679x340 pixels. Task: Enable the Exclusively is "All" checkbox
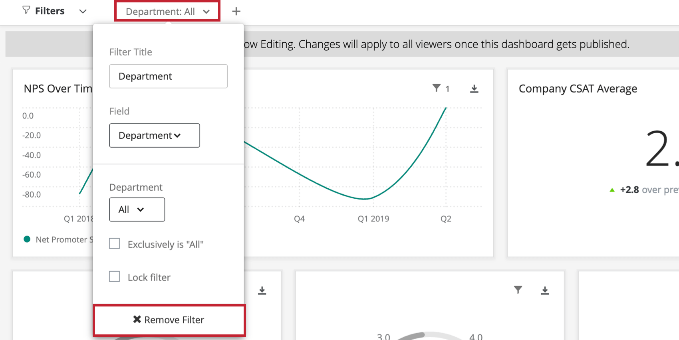pos(115,243)
